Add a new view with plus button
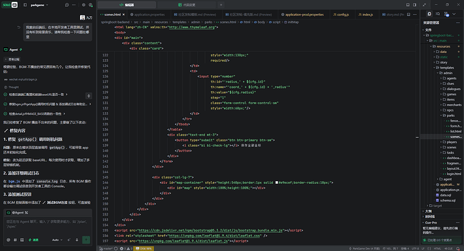Image resolution: width=464 pixels, height=251 pixels. point(221,5)
